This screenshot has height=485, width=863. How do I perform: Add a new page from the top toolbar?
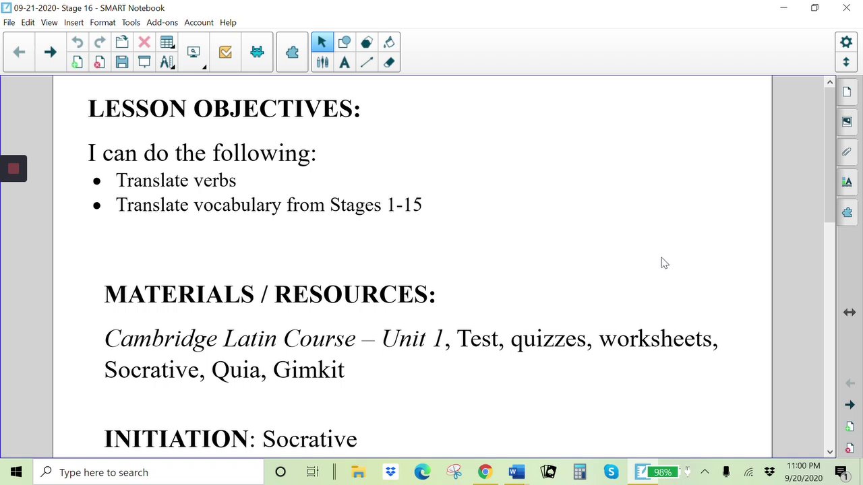[78, 63]
